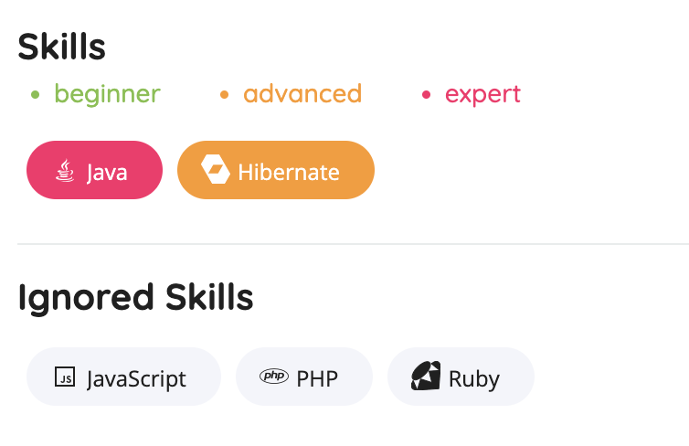Click the Java coffee cup icon
Image resolution: width=689 pixels, height=446 pixels.
coord(64,171)
